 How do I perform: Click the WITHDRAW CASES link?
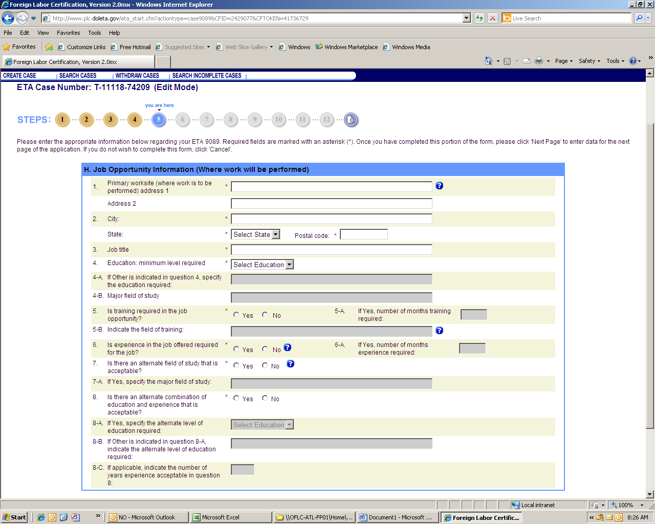[x=137, y=76]
